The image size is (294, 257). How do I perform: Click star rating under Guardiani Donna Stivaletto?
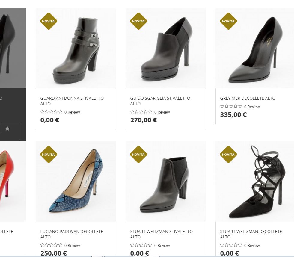pos(51,112)
